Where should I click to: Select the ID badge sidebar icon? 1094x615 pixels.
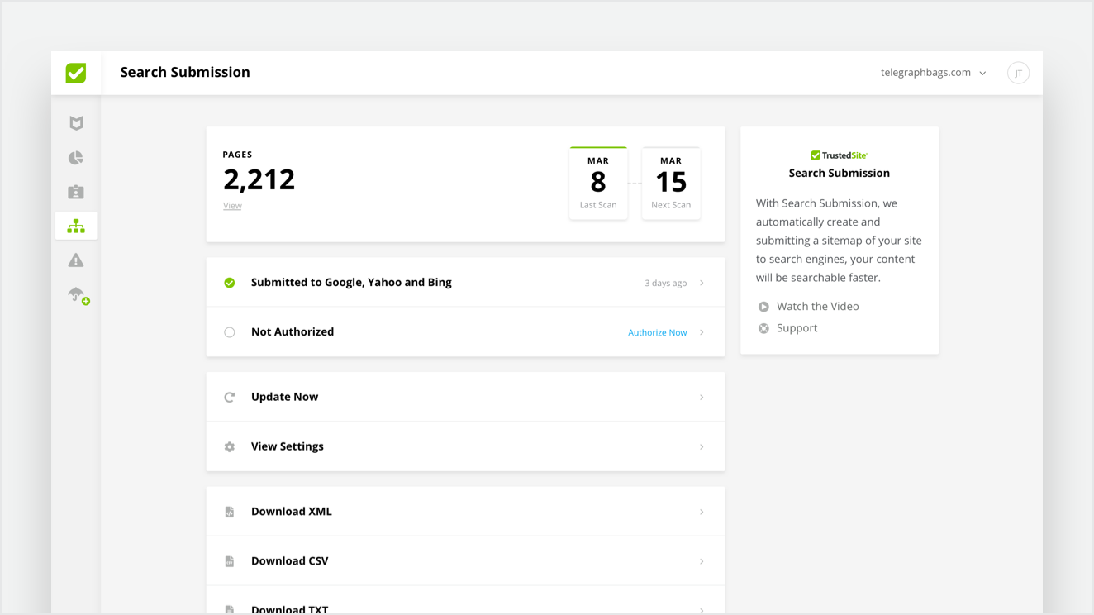pyautogui.click(x=76, y=192)
